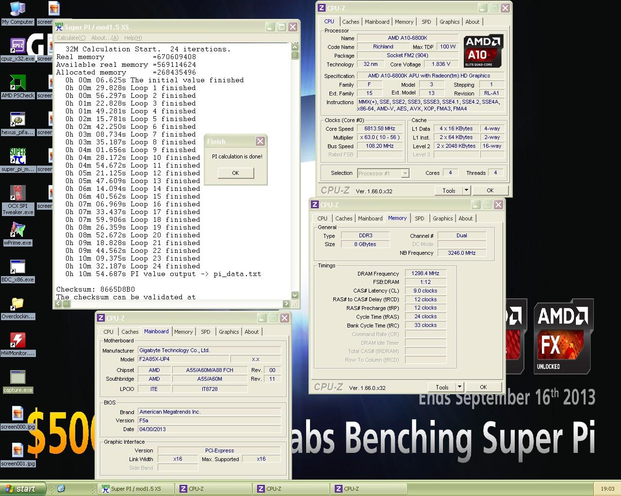Click first CPU-Z taskbar button
The width and height of the screenshot is (621, 496).
pyautogui.click(x=213, y=489)
